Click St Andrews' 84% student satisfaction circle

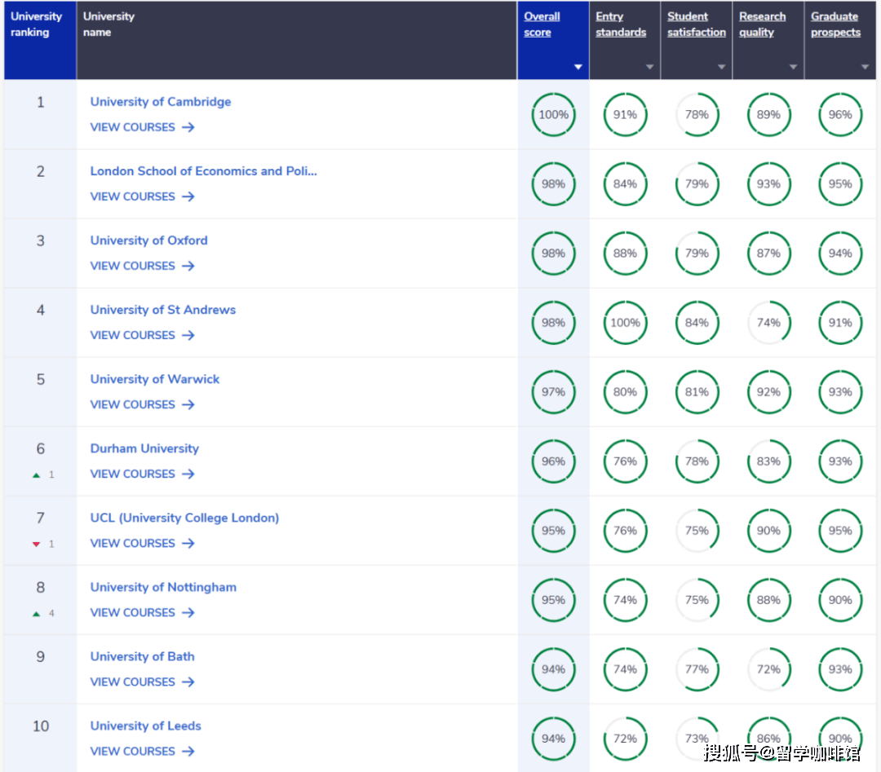[x=697, y=323]
